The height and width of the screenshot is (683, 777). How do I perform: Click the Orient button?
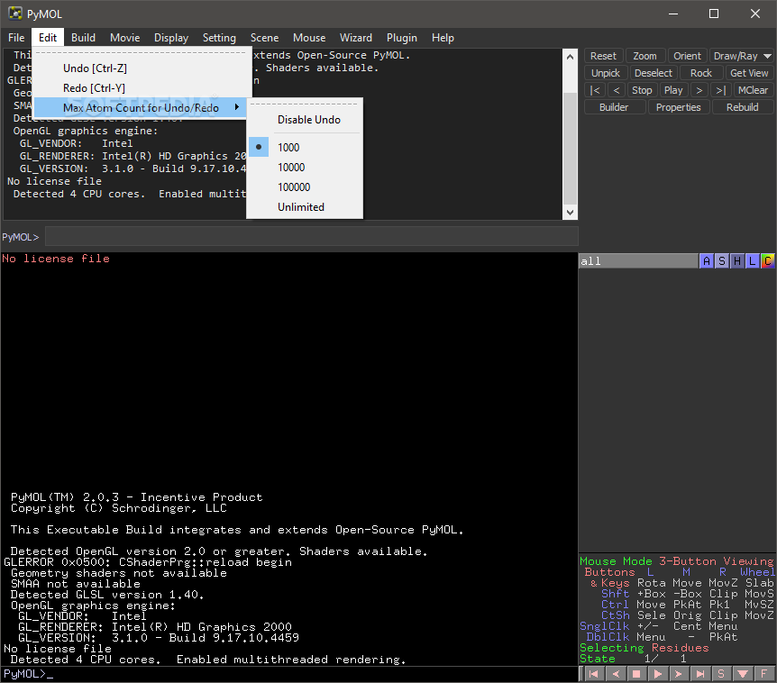(x=687, y=56)
